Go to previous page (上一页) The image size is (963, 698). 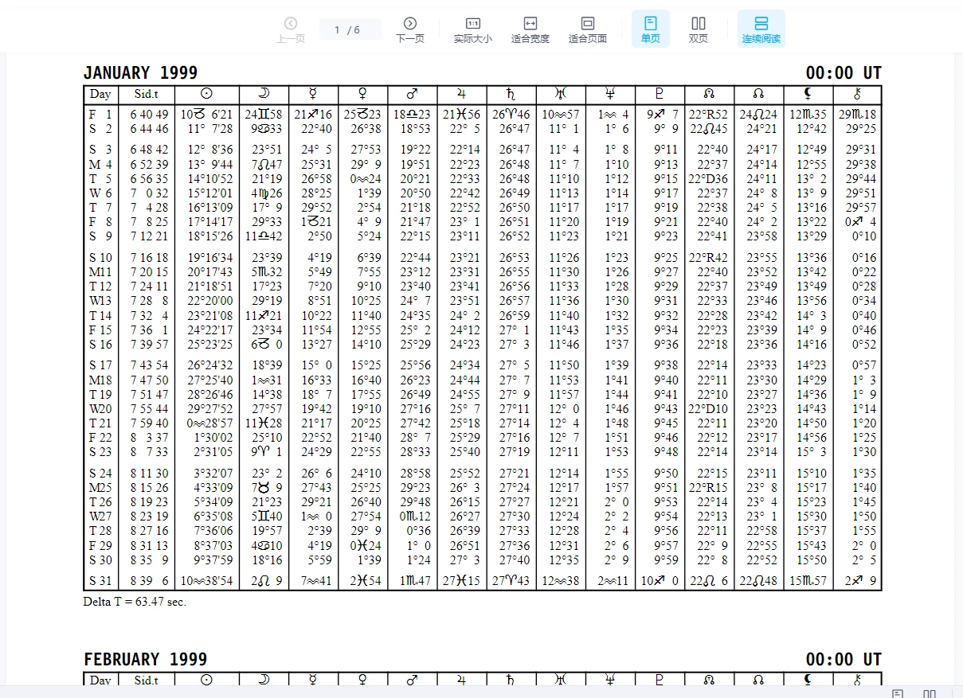[291, 29]
